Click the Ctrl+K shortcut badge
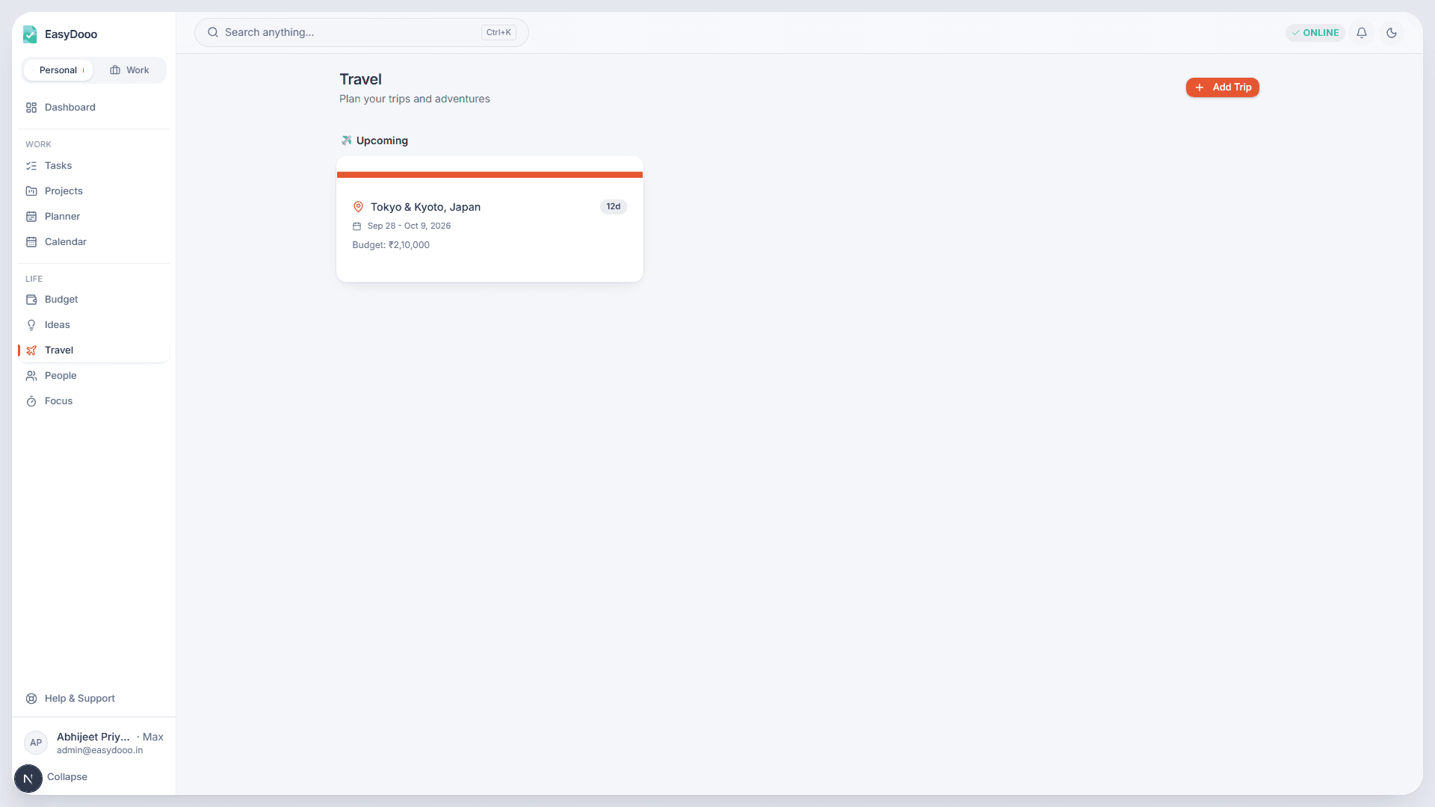 click(499, 33)
